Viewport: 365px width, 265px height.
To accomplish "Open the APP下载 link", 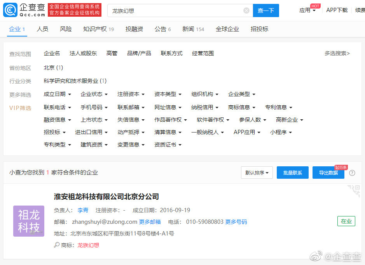I will (x=337, y=10).
